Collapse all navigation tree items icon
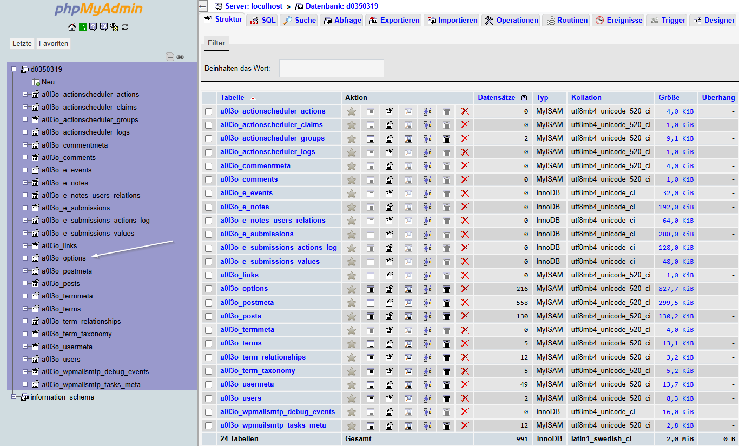Image resolution: width=739 pixels, height=446 pixels. coord(170,57)
